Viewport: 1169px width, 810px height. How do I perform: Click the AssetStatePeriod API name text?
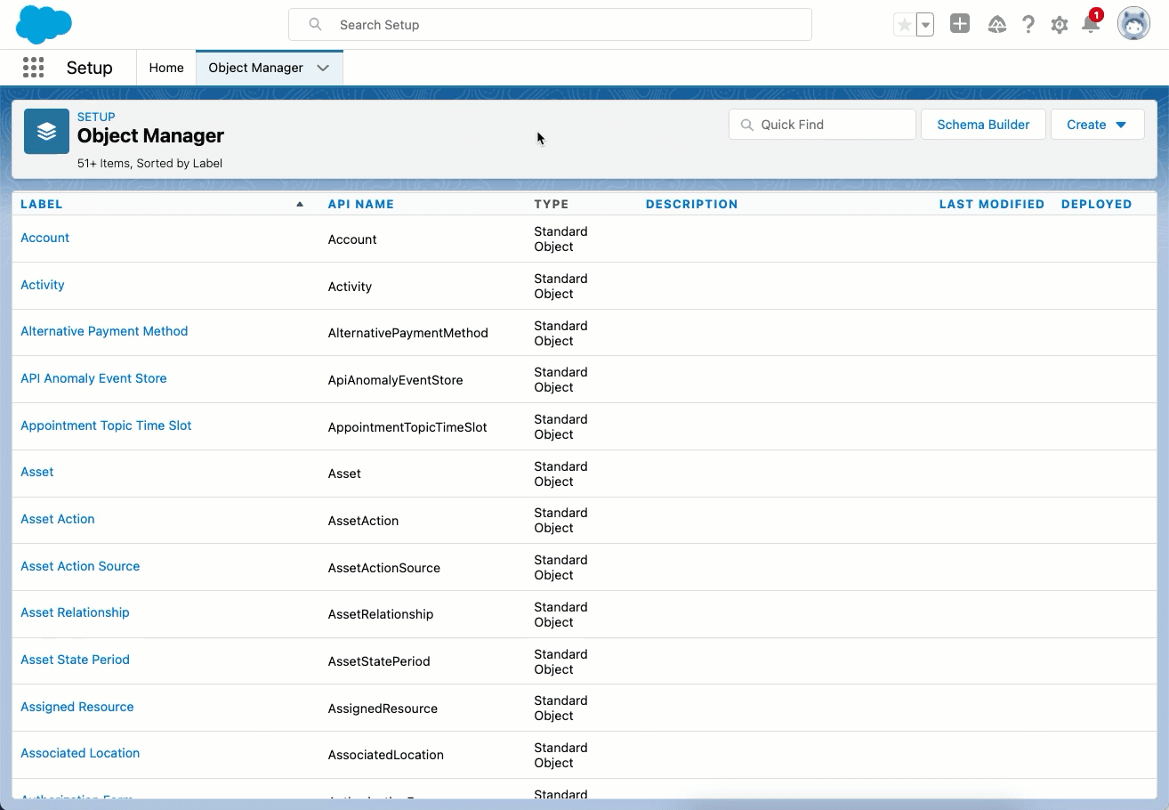pyautogui.click(x=379, y=661)
